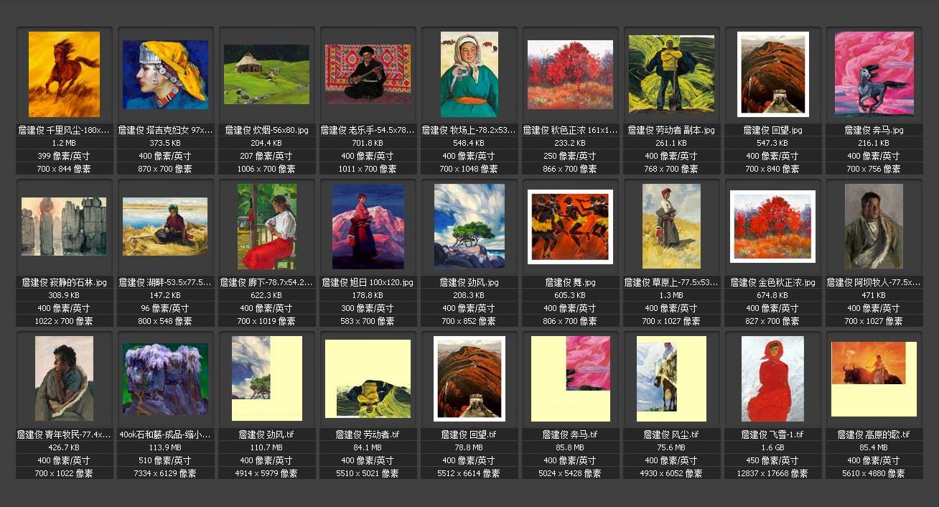Select the 劲风.jpg windswept tree thumbnail
939x507 pixels.
(x=469, y=226)
